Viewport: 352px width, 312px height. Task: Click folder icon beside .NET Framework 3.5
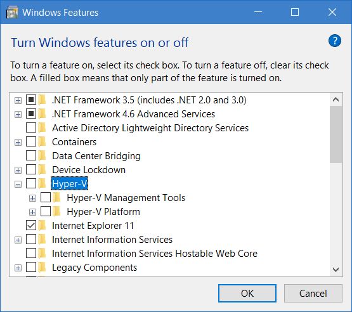click(42, 100)
